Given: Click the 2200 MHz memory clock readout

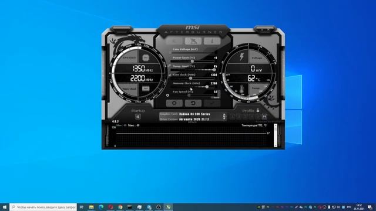Looking at the screenshot, I should tap(142, 78).
